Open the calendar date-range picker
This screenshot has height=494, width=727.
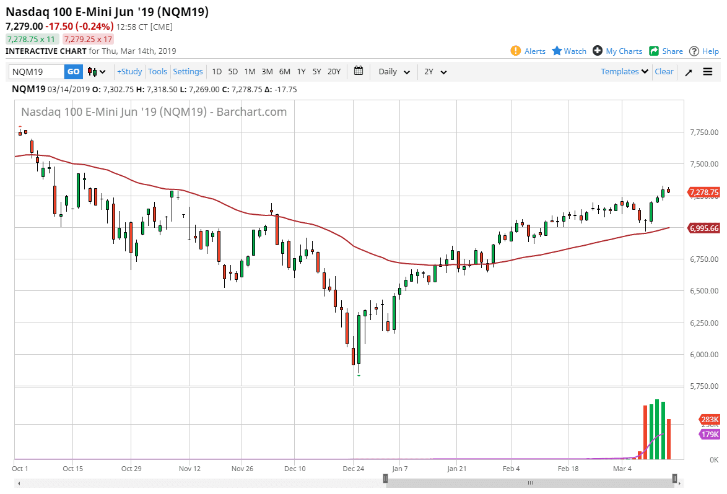point(358,71)
